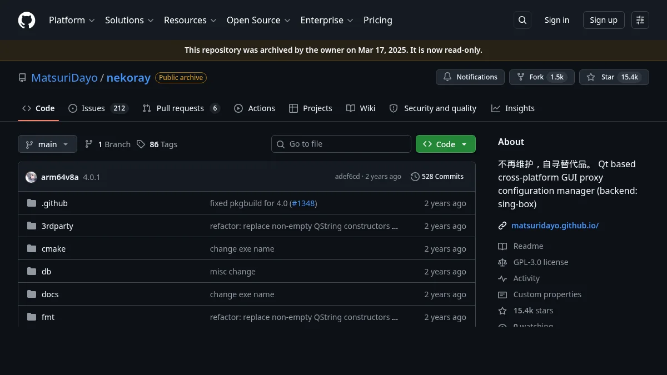Expand the Solutions menu
Viewport: 667px width, 375px height.
129,20
